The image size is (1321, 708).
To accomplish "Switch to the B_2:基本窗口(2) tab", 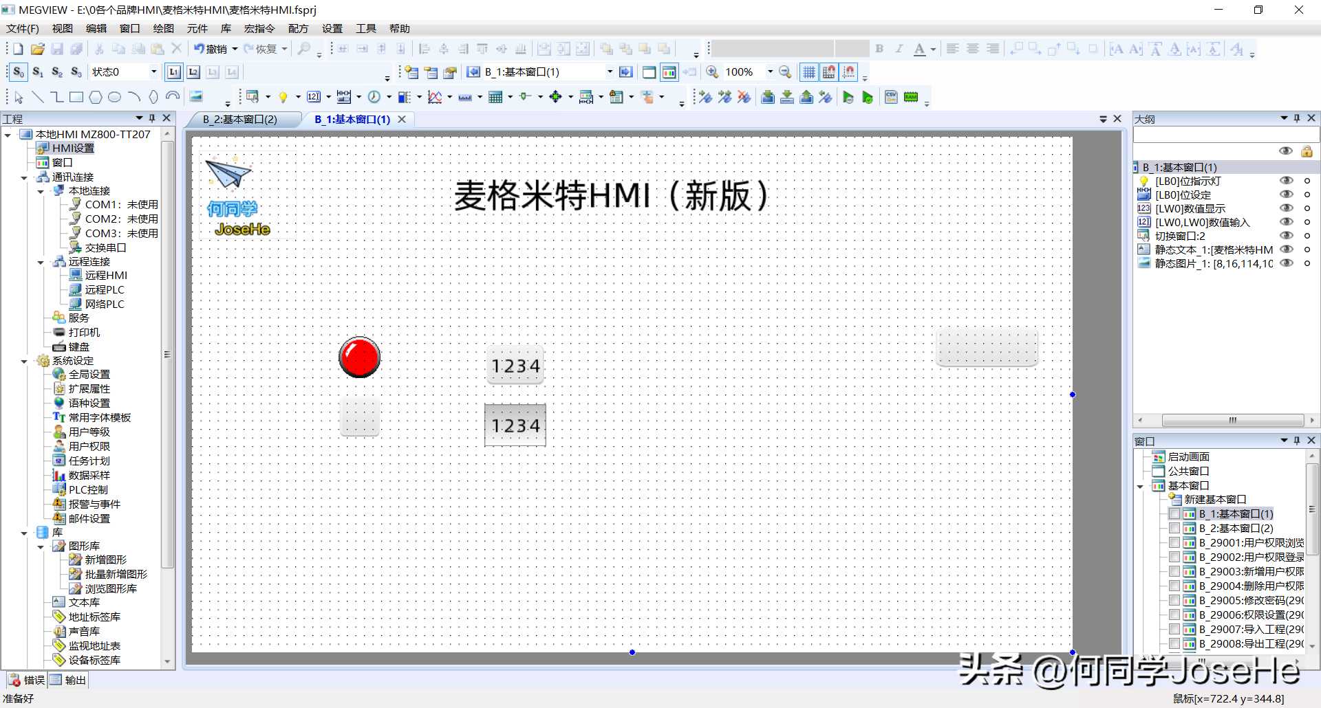I will pos(240,120).
